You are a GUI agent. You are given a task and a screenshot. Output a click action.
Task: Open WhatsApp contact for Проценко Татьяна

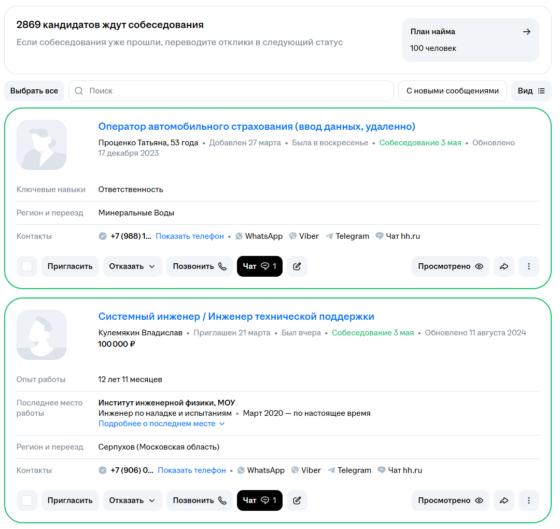(259, 236)
